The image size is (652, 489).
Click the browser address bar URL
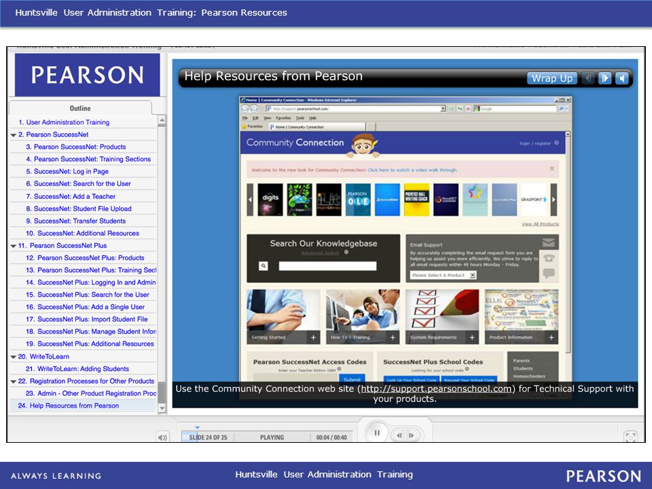(x=353, y=109)
